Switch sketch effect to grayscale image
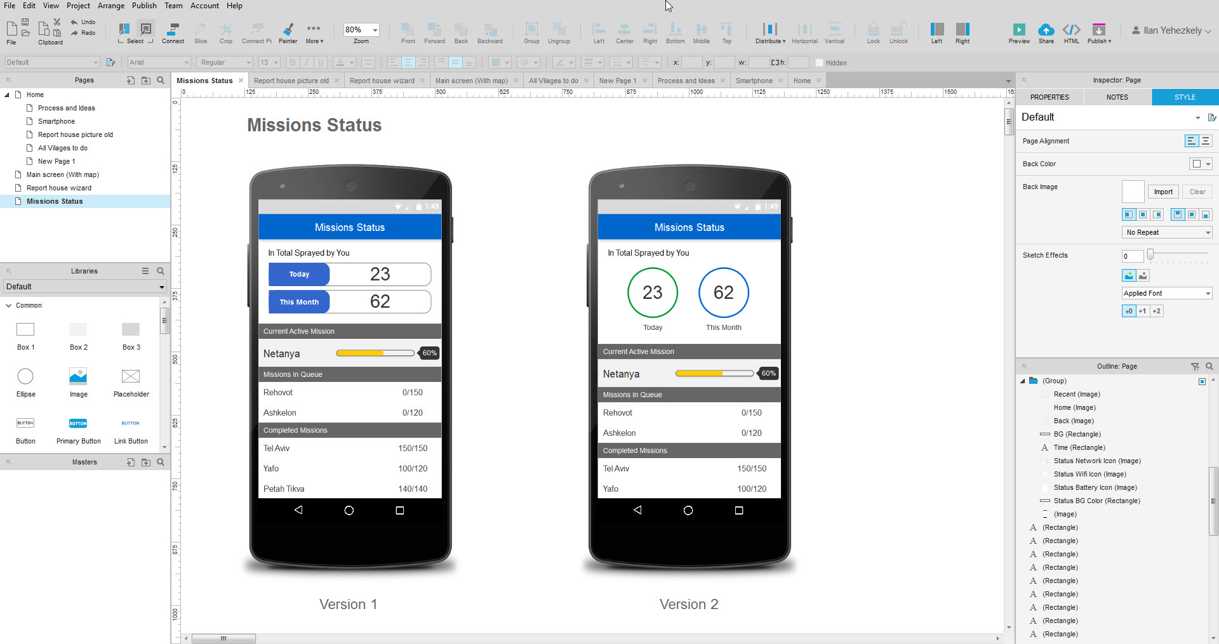1219x644 pixels. pyautogui.click(x=1143, y=275)
